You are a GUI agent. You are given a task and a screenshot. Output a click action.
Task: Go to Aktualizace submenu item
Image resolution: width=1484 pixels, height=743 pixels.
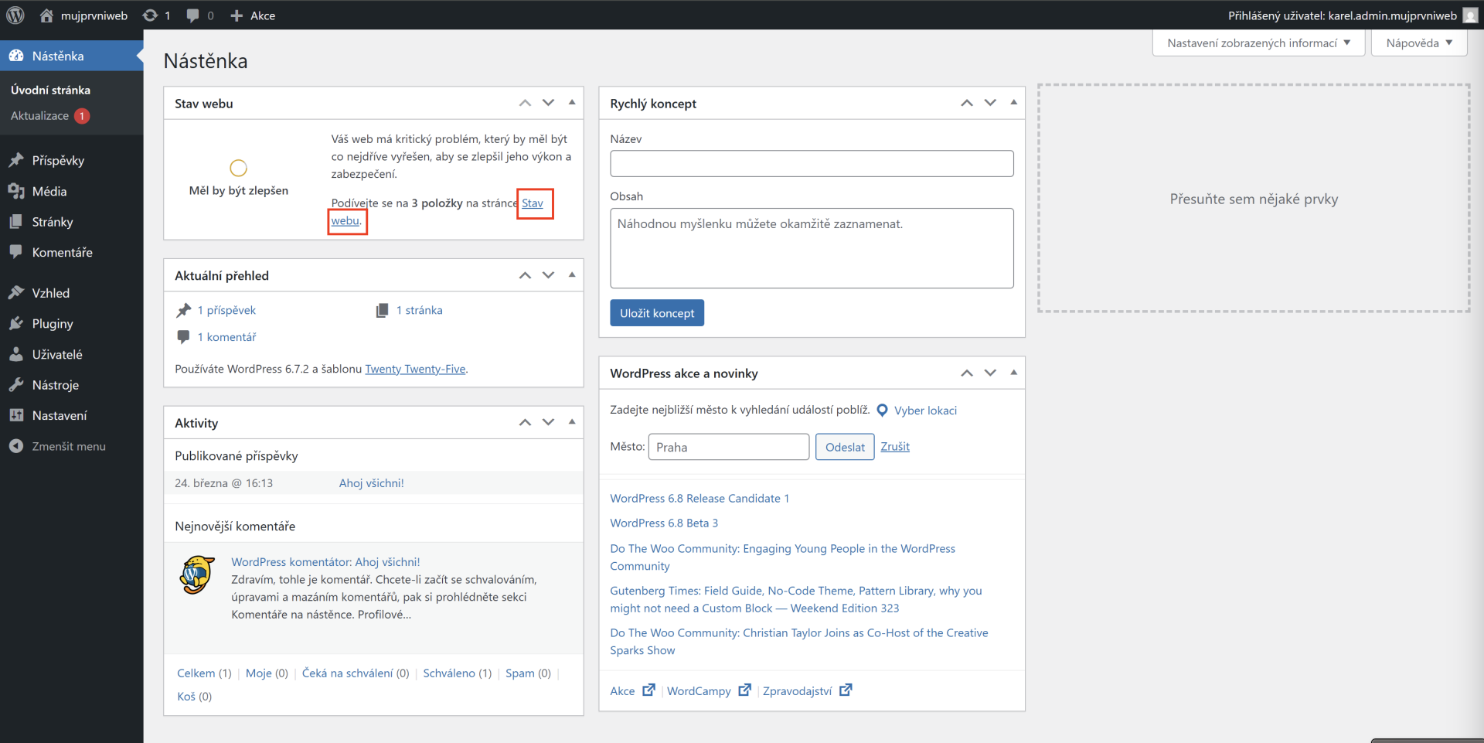coord(40,116)
